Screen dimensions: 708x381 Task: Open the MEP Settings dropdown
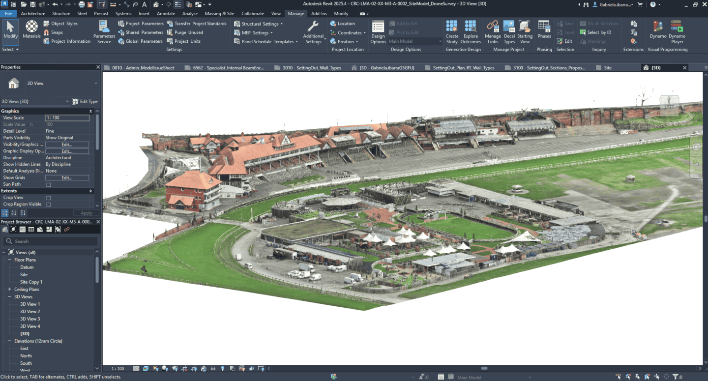(253, 32)
